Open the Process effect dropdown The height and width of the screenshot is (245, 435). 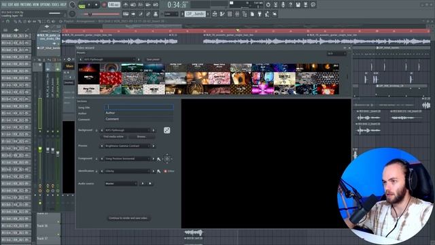click(x=127, y=146)
